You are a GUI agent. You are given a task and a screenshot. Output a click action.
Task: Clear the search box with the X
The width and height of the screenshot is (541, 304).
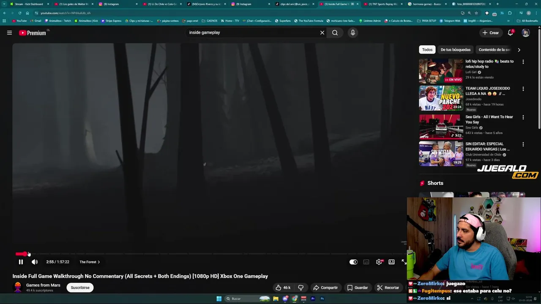point(322,33)
